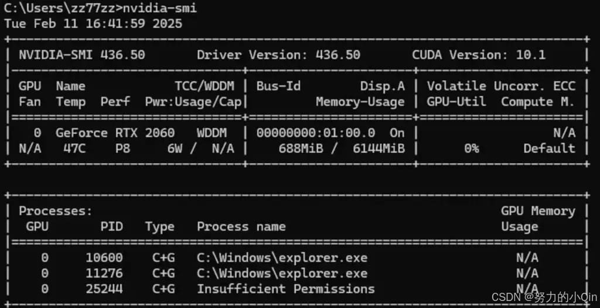Click the NVIDIA-SMI 436.50 label
600x308 pixels.
82,55
